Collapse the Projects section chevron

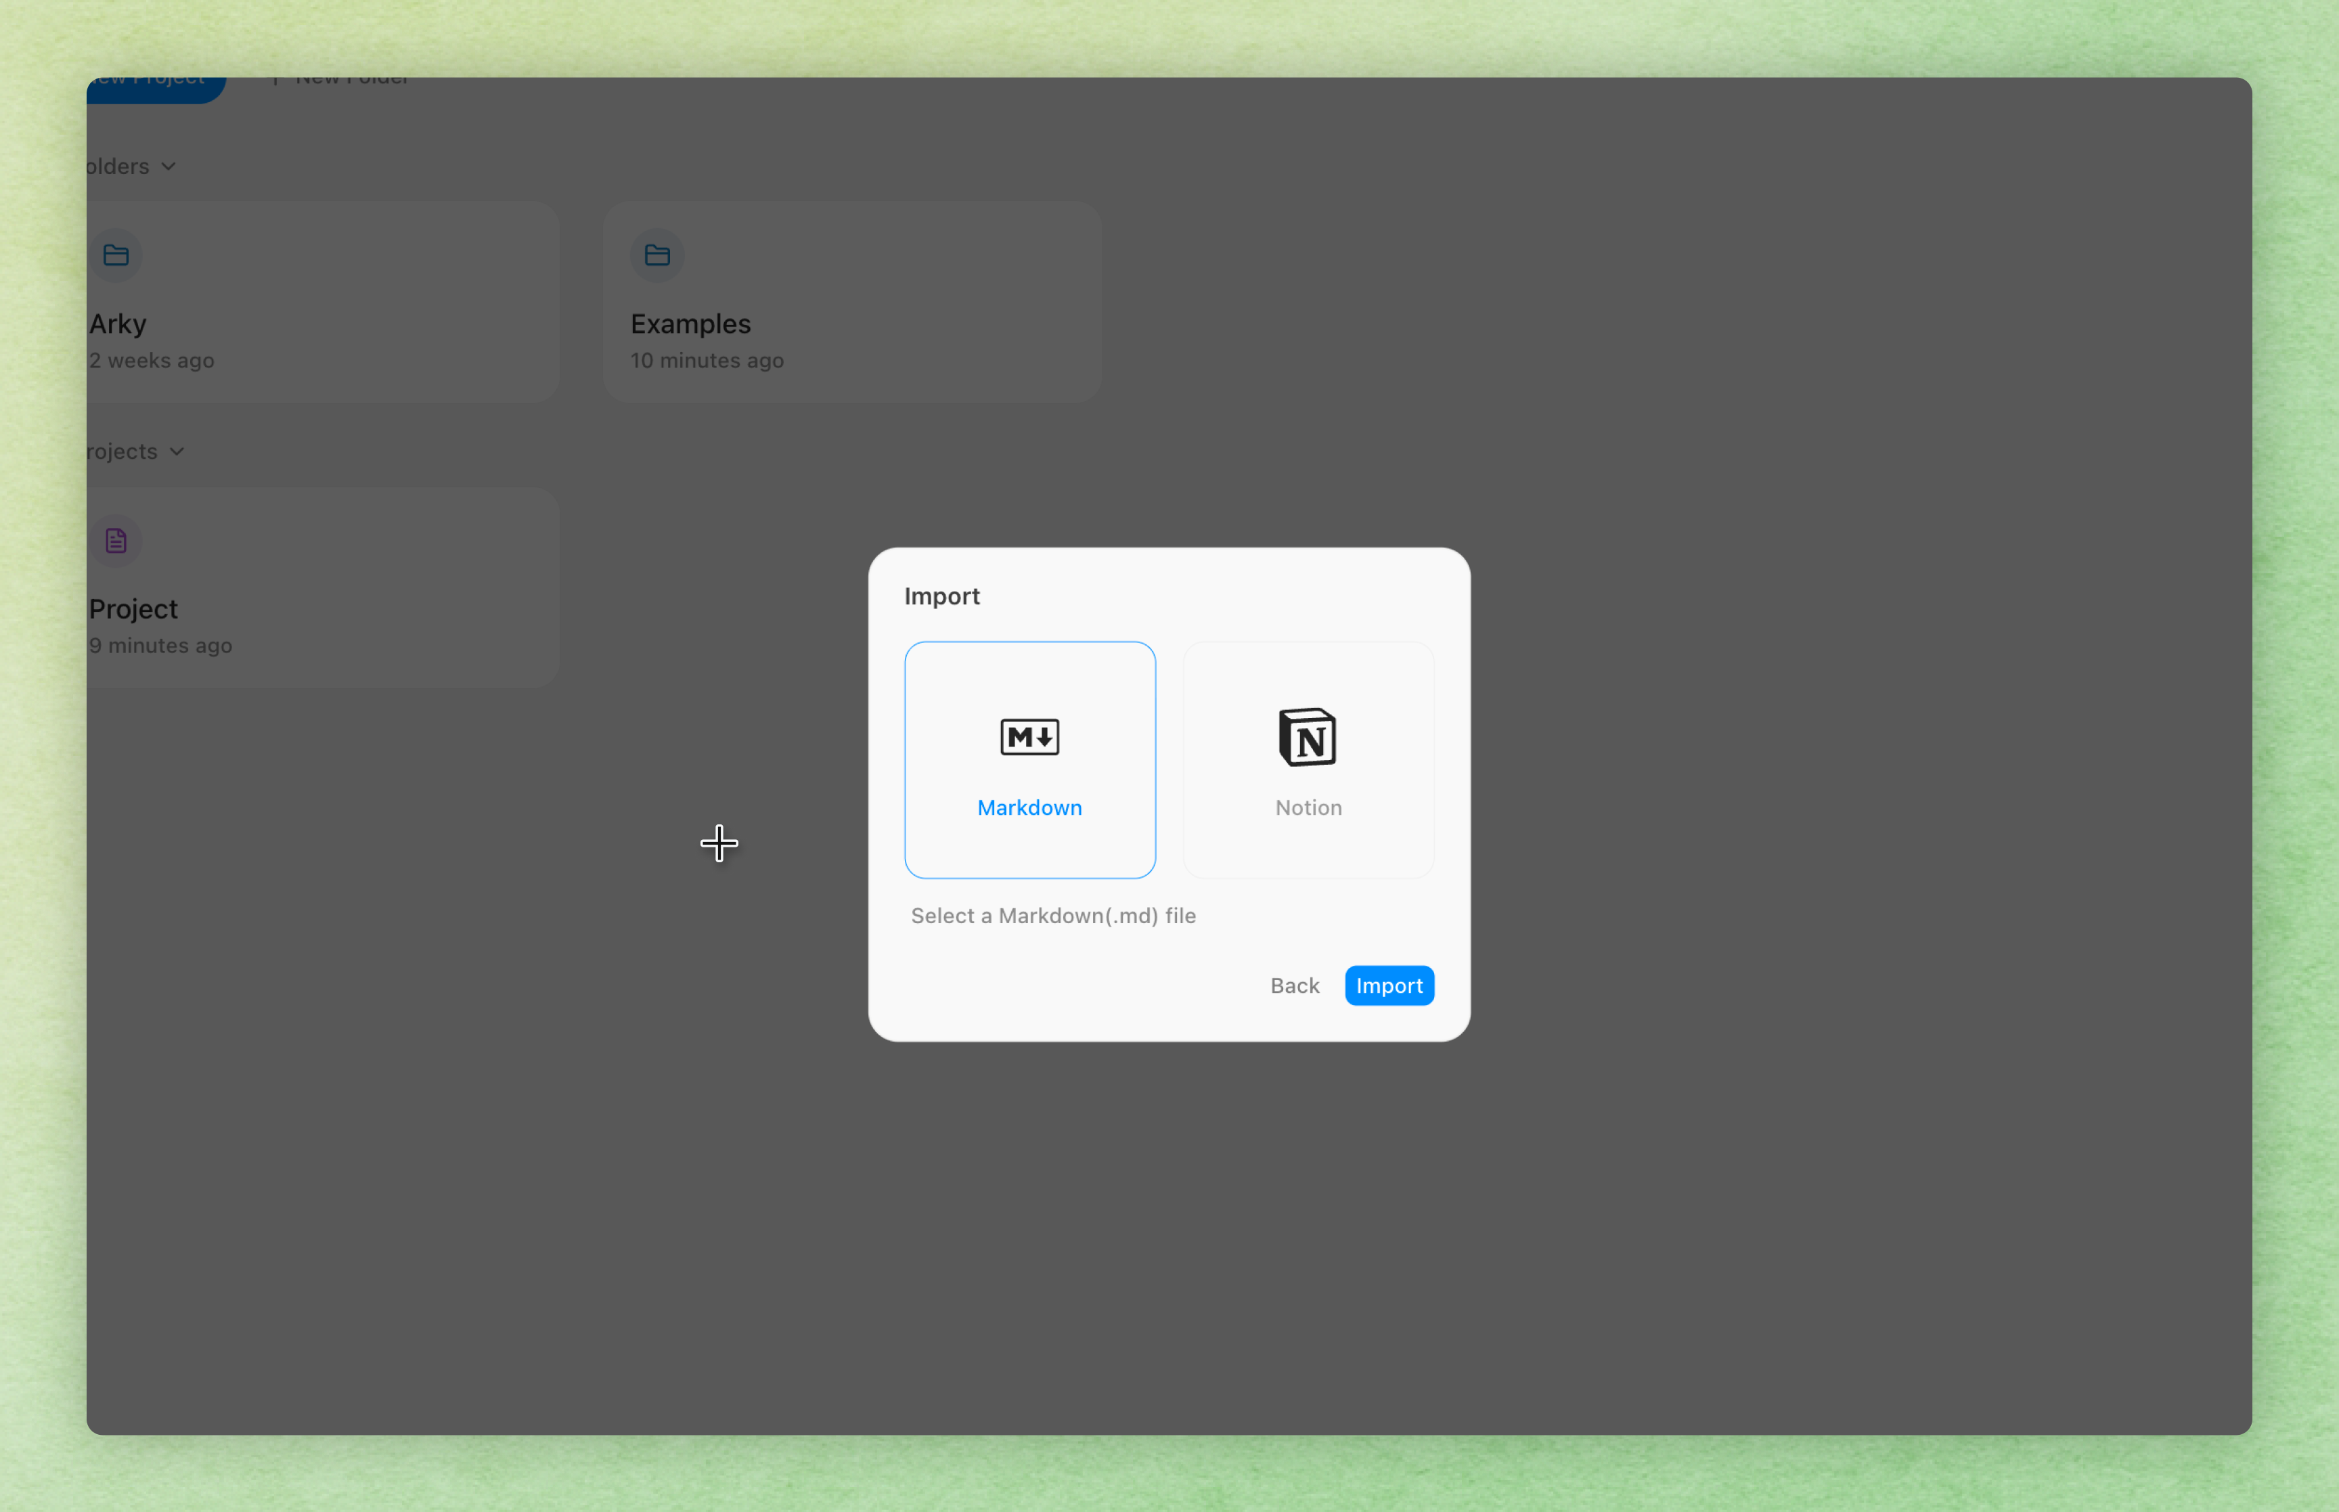[x=177, y=451]
